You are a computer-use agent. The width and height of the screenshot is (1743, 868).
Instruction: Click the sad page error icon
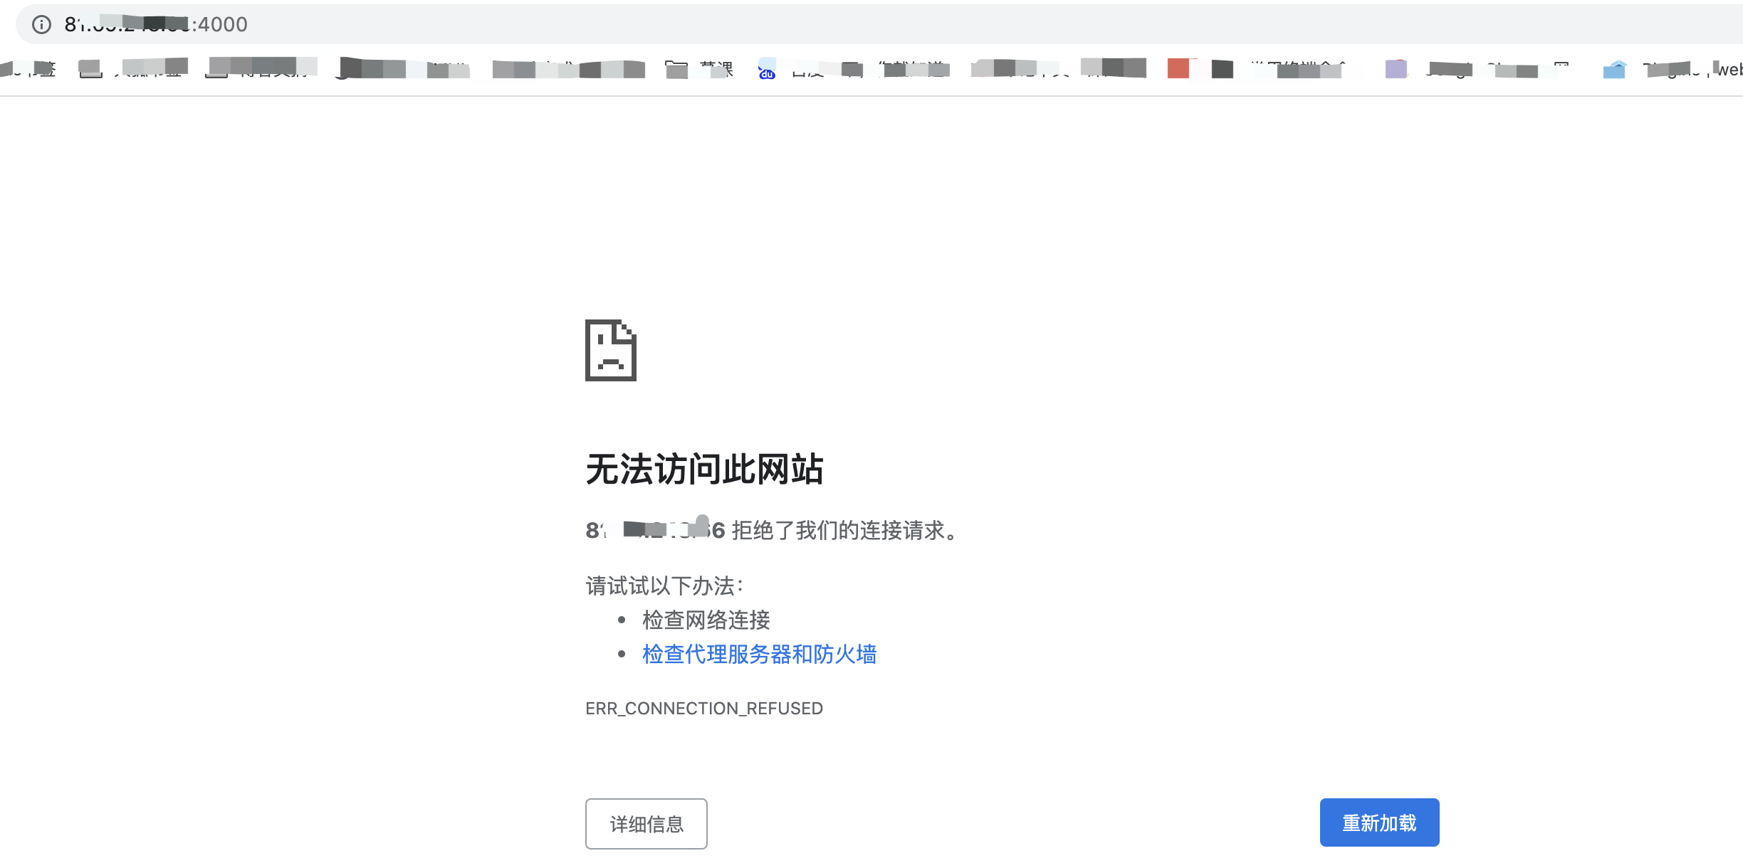611,350
